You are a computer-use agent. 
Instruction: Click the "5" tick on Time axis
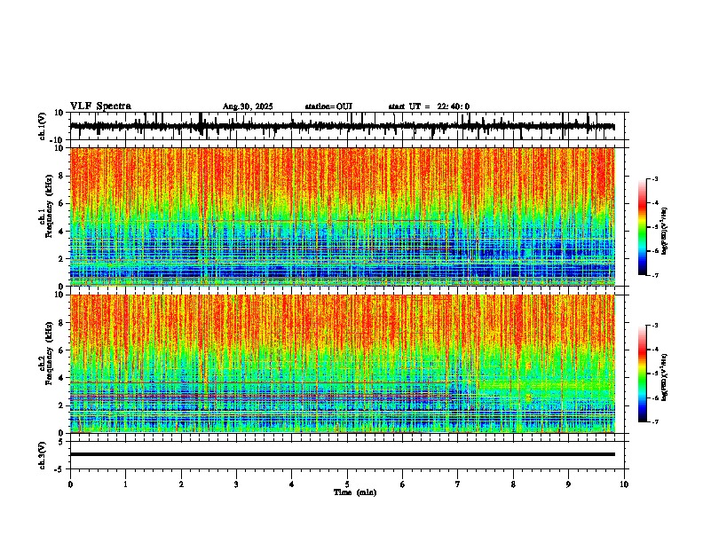coord(347,484)
